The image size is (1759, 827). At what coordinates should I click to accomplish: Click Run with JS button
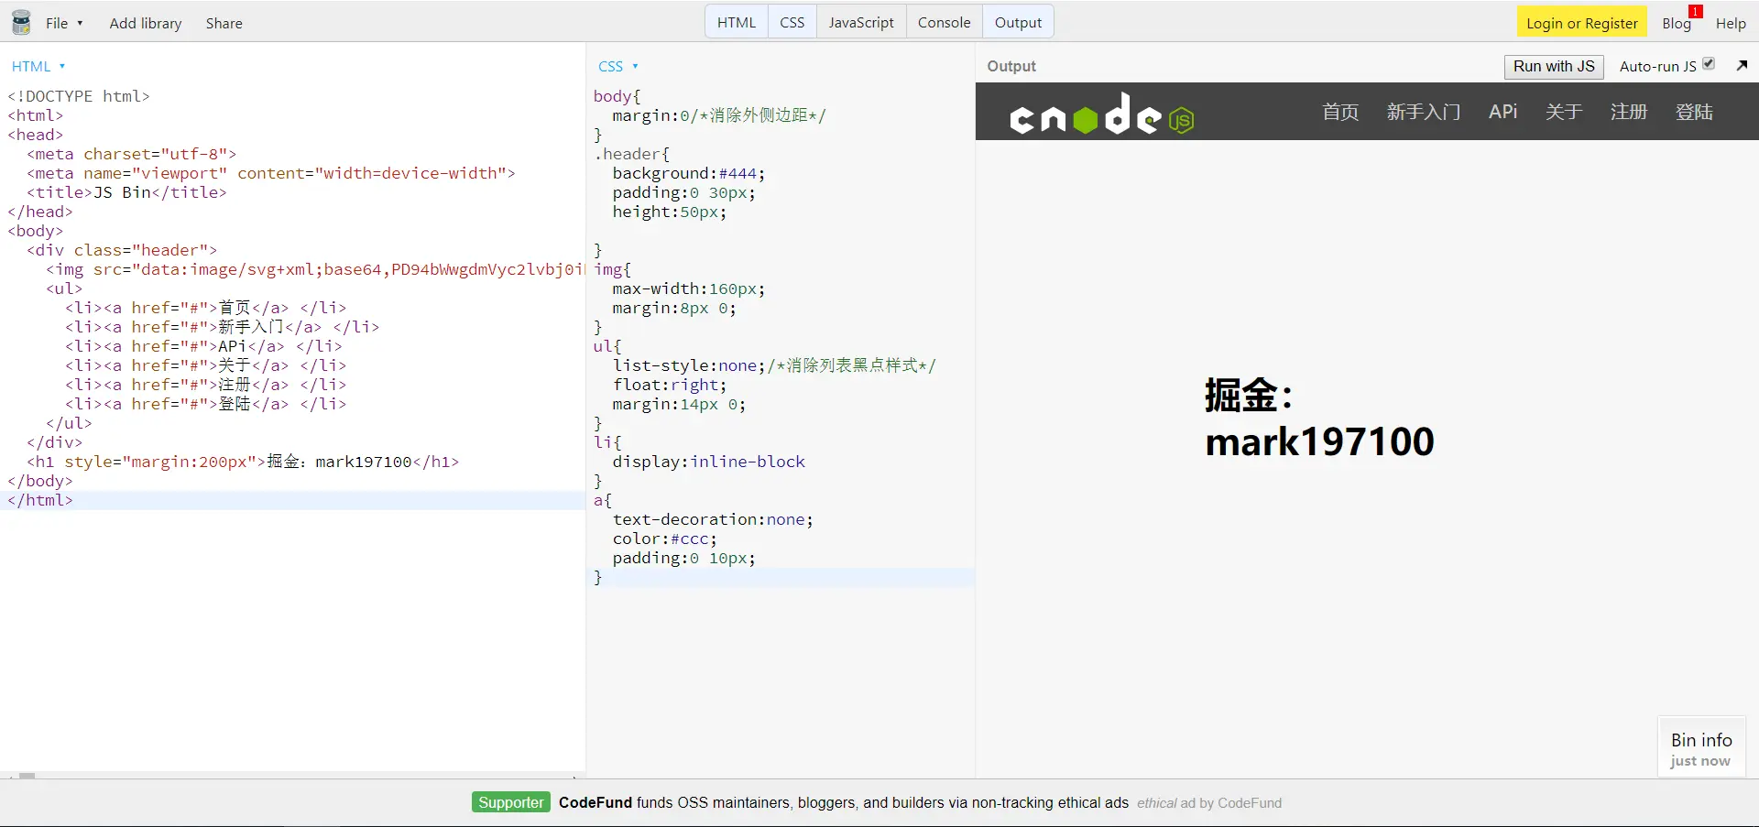pos(1554,66)
